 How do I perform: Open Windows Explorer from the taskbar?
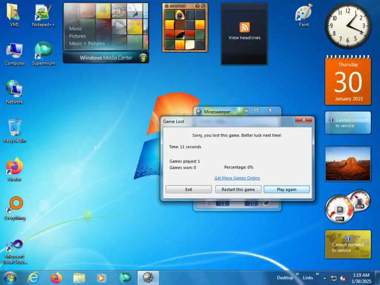pyautogui.click(x=79, y=278)
